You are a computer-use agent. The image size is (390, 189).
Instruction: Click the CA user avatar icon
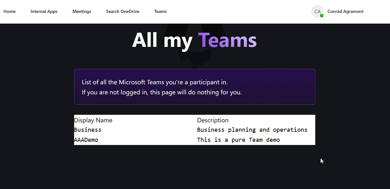(x=317, y=11)
